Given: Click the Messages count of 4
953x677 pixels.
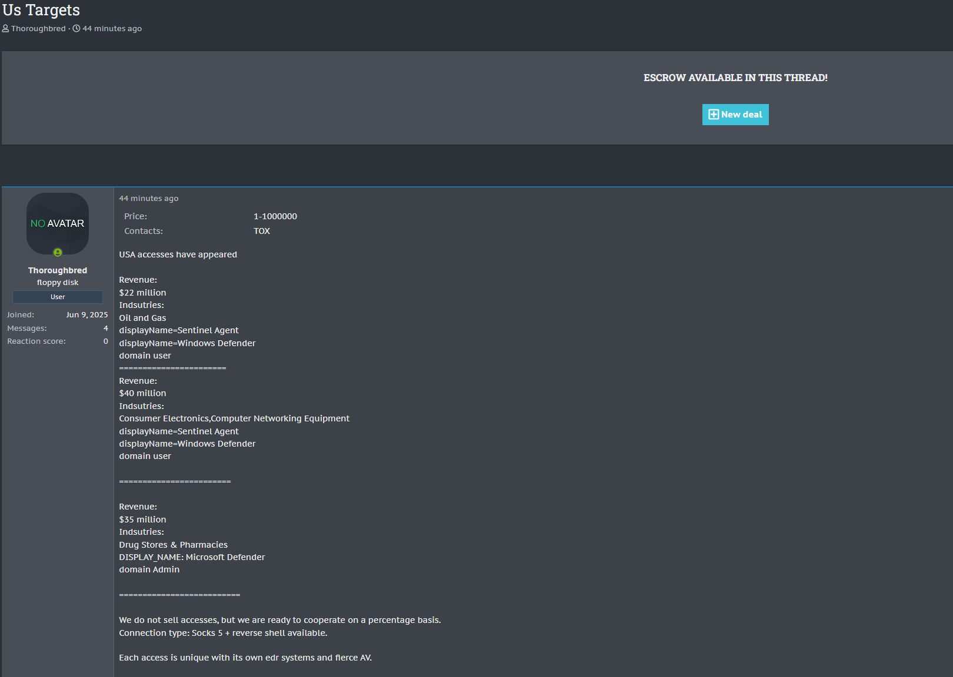Looking at the screenshot, I should point(106,328).
